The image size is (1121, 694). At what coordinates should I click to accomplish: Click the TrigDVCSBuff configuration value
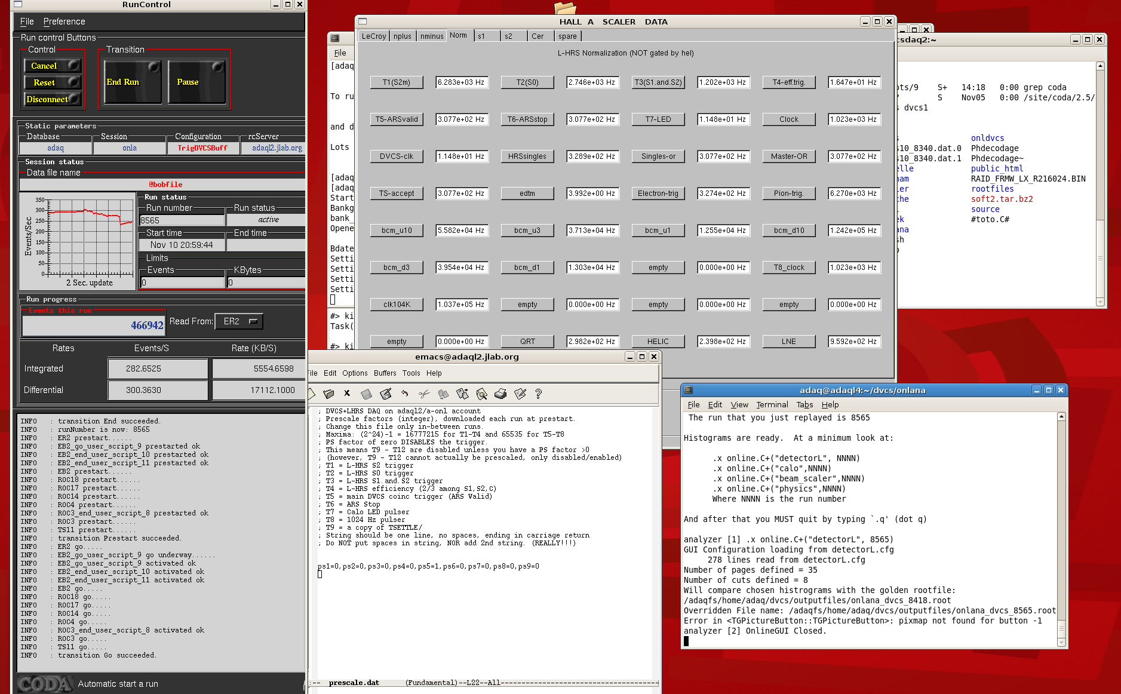[202, 148]
